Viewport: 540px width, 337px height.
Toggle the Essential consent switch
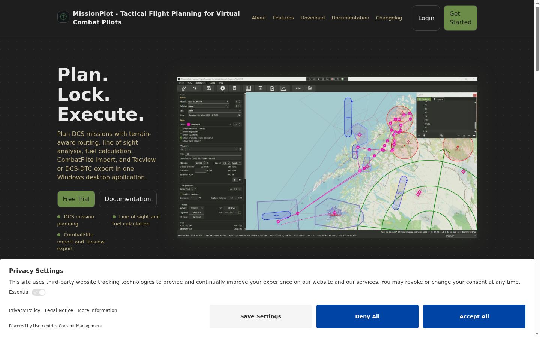[x=39, y=292]
